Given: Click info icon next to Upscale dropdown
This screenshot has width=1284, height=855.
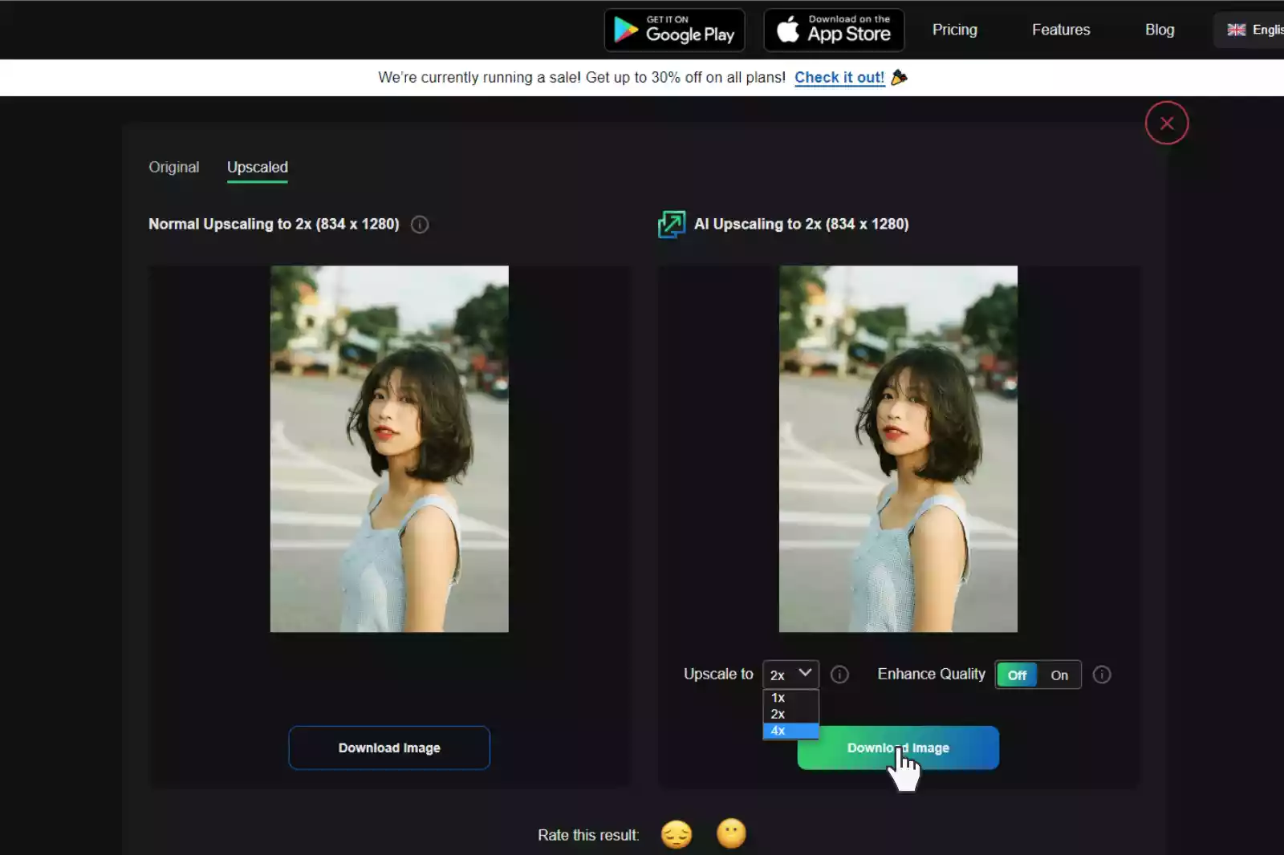Looking at the screenshot, I should (839, 675).
